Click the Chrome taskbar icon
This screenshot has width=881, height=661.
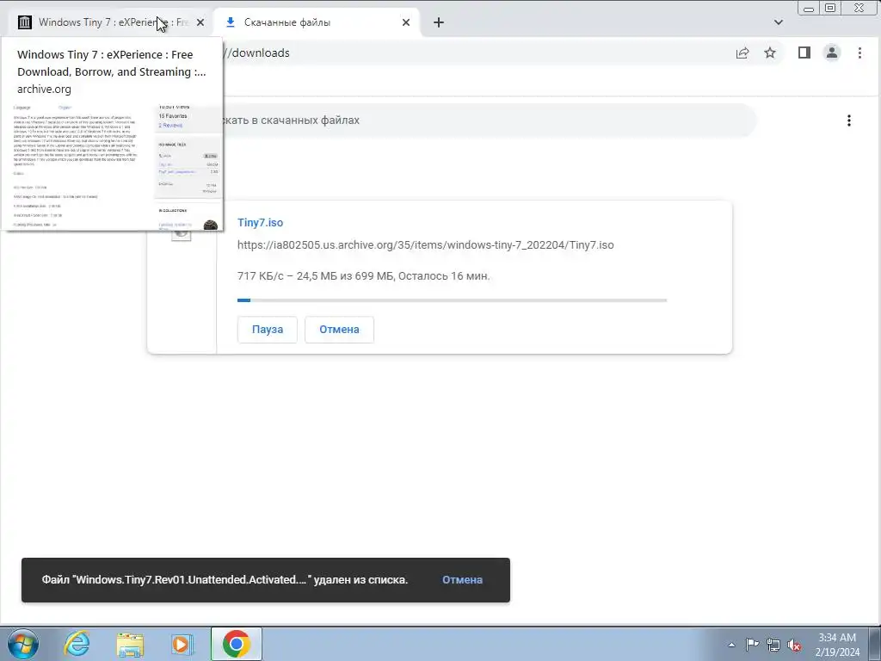coord(237,644)
